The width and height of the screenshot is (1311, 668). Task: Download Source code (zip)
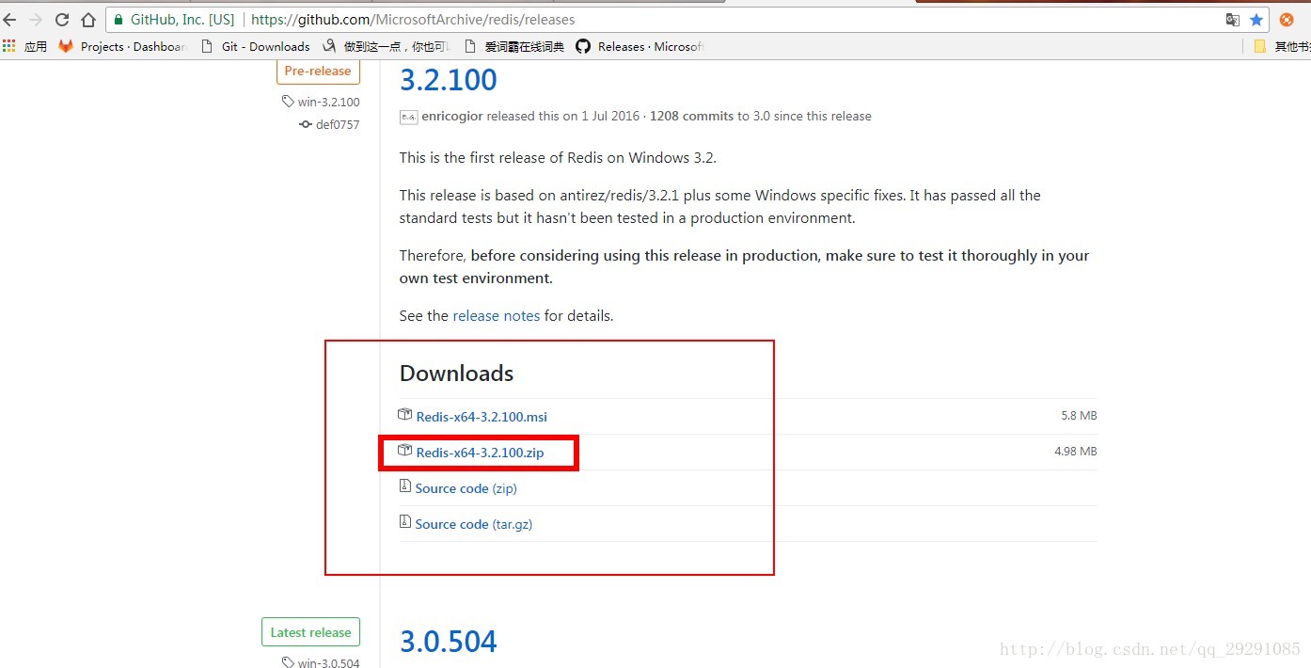[466, 488]
